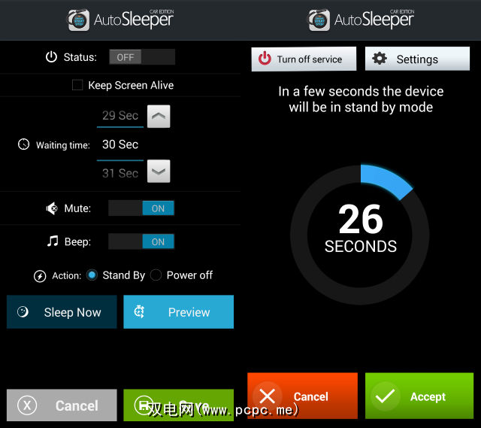Click the gray Cancel button on settings screen

pos(62,405)
